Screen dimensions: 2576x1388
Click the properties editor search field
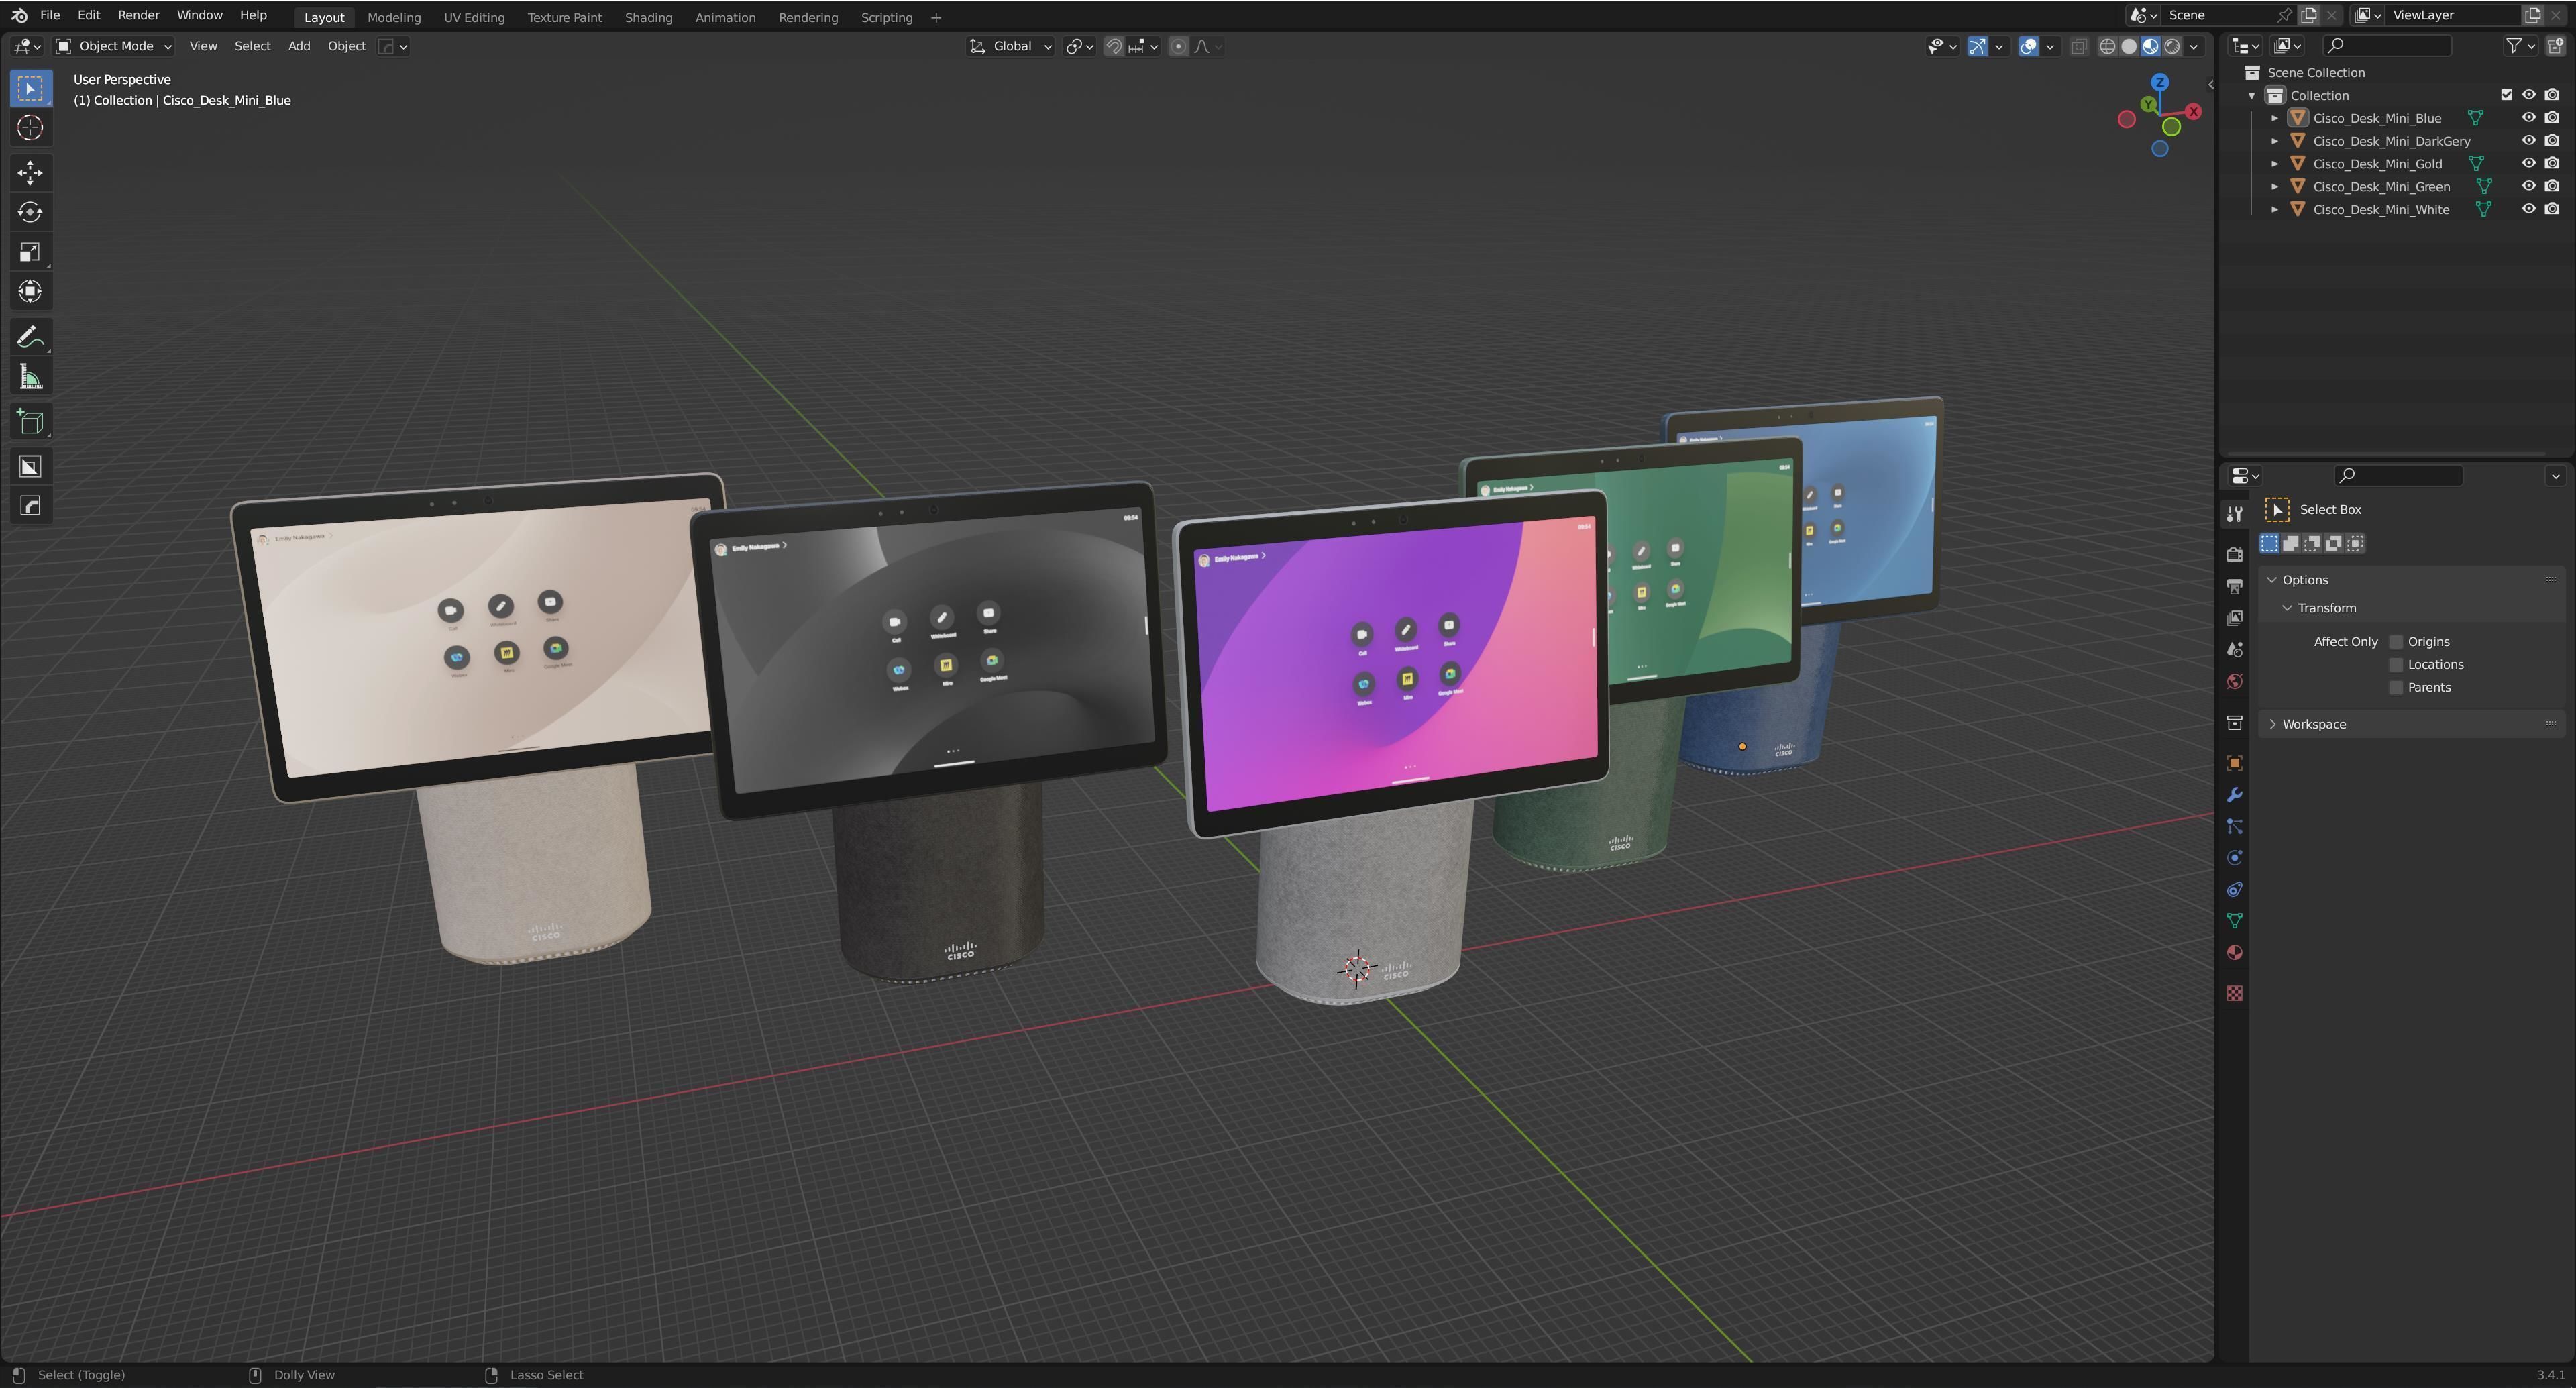tap(2398, 476)
